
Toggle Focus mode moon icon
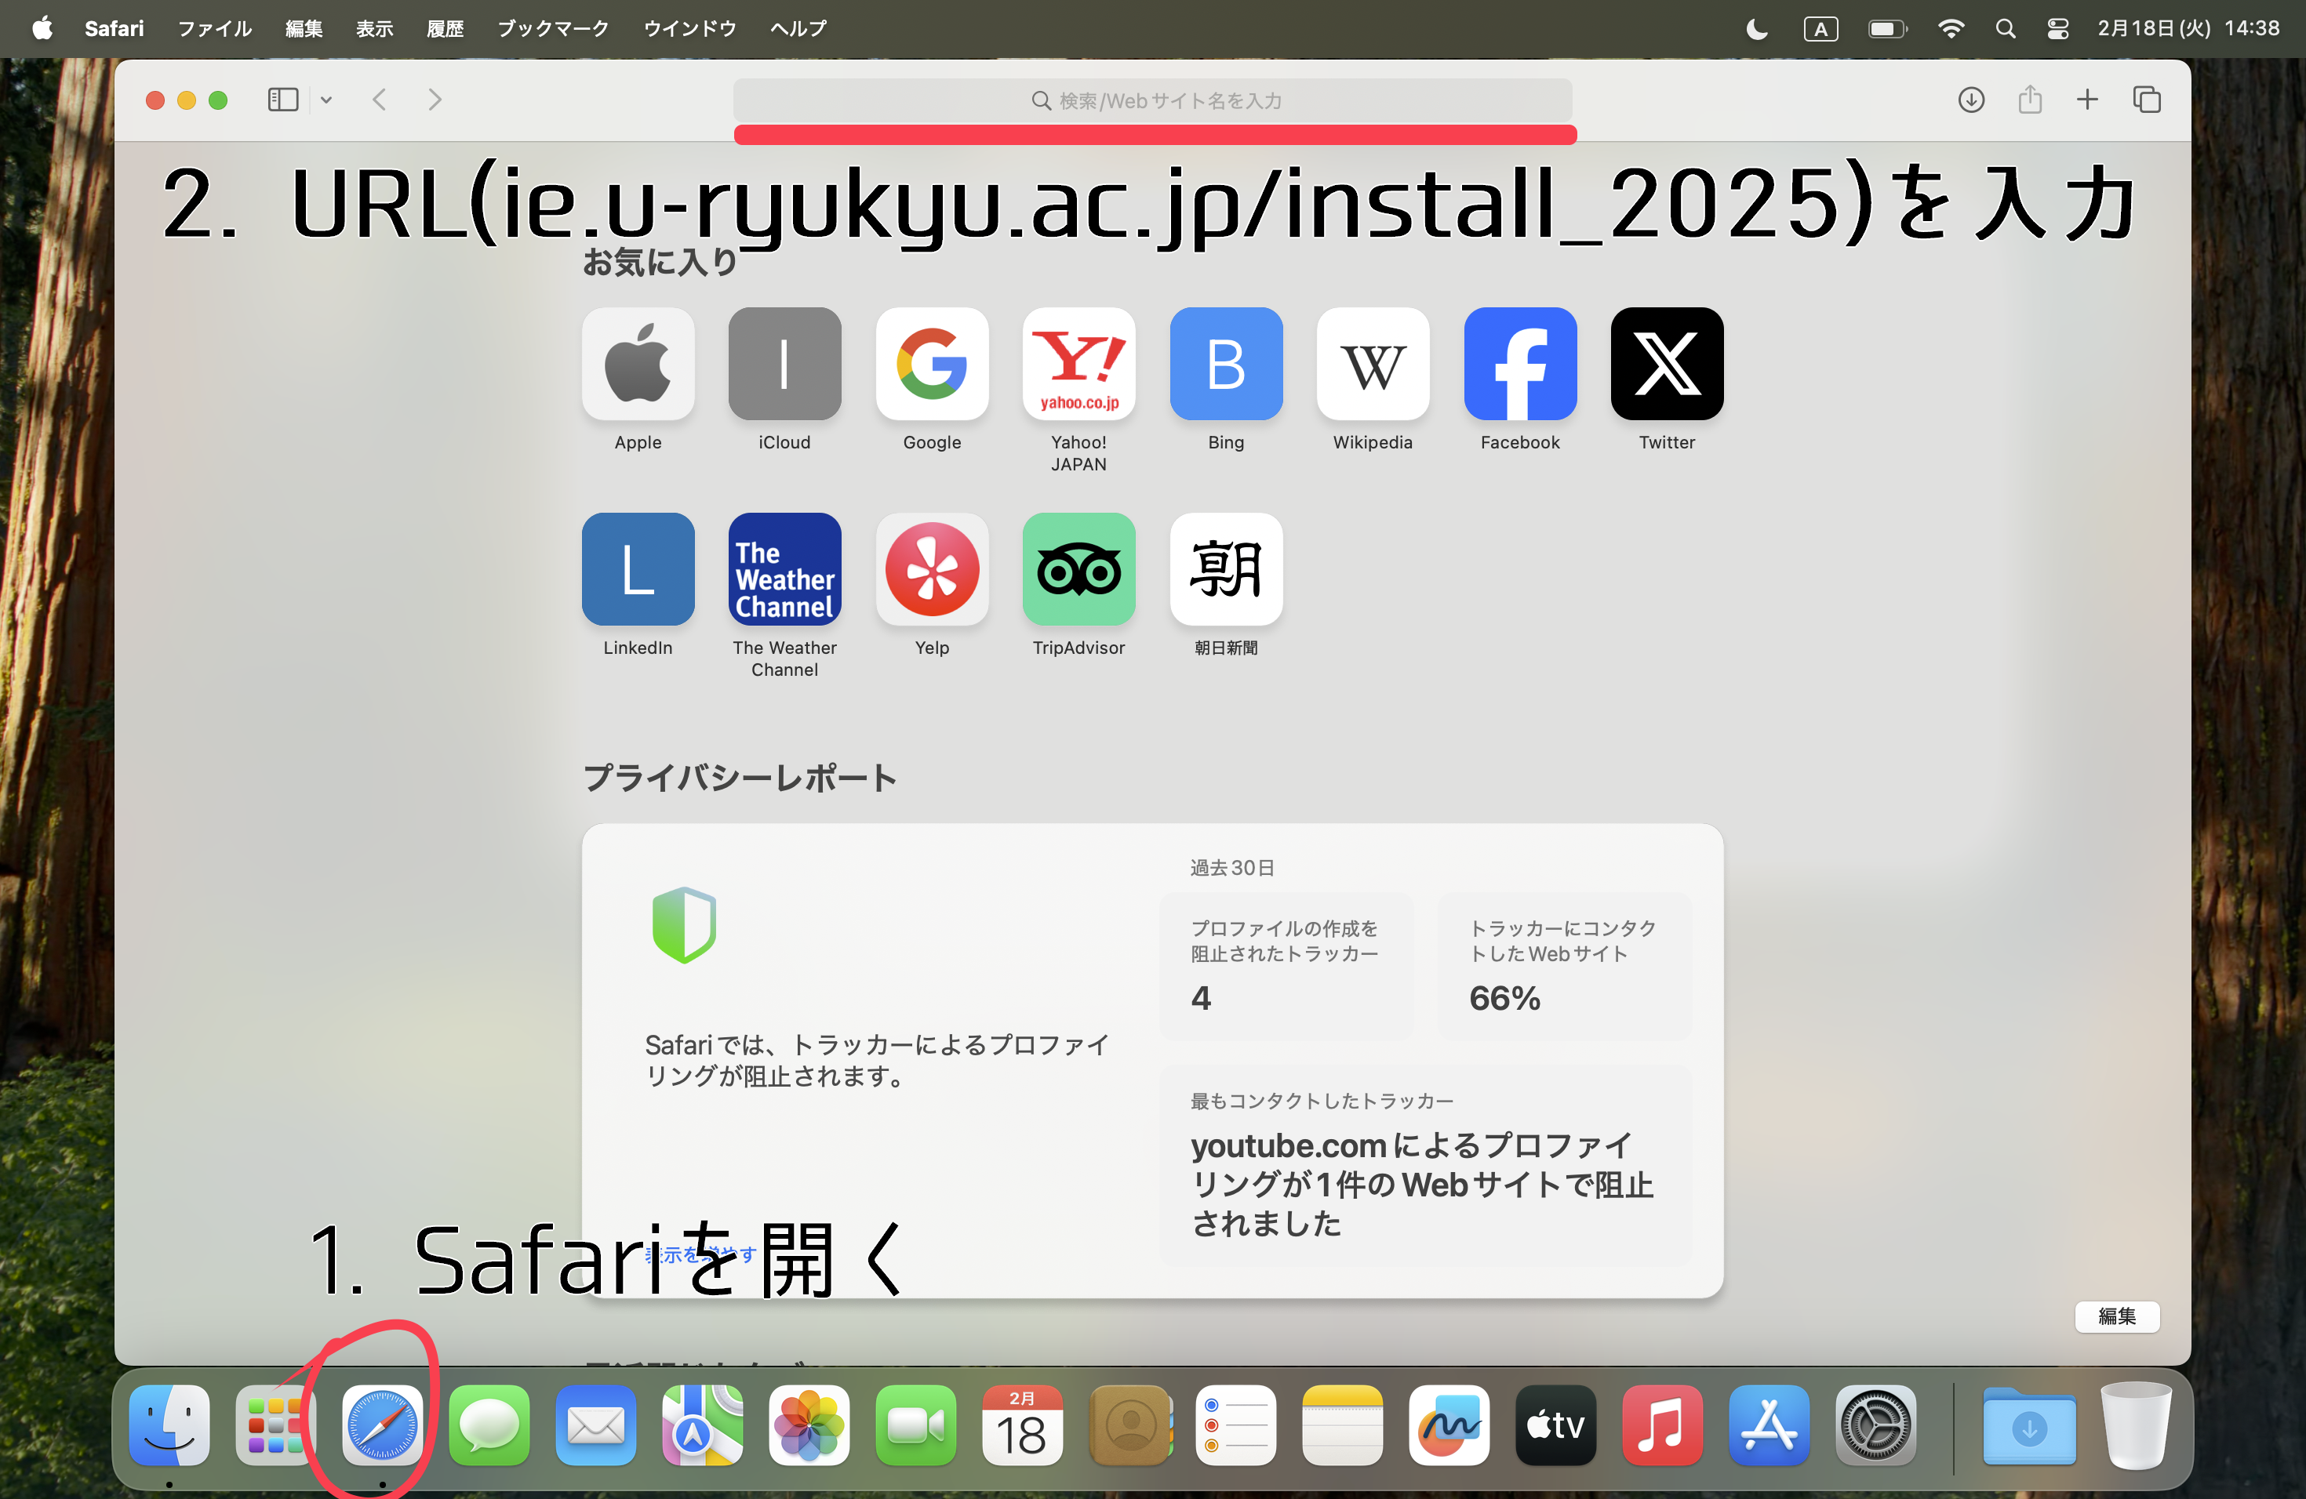pos(1755,29)
